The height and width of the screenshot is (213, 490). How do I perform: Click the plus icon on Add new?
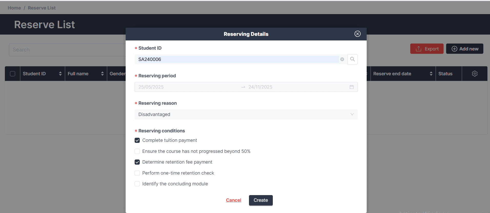point(454,49)
